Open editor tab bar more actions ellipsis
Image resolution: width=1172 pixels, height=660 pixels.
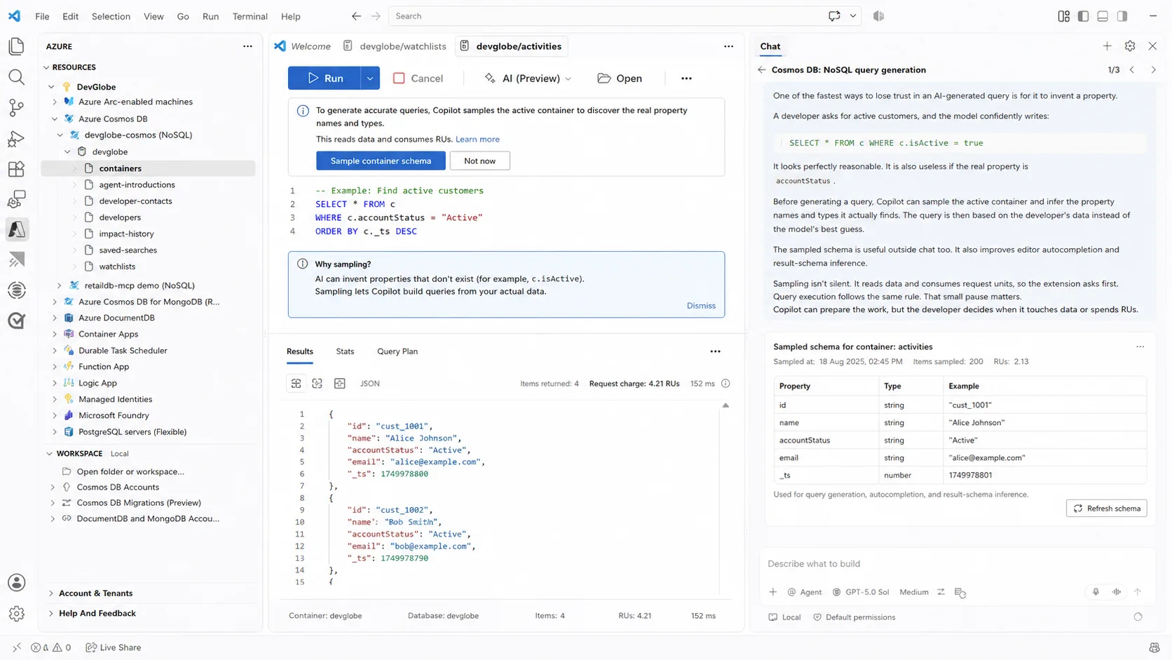728,46
